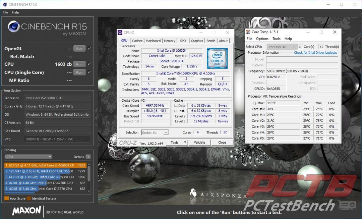This screenshot has width=362, height=219.
Task: Open the Select CPU Processor #0 dropdown
Action: click(281, 47)
